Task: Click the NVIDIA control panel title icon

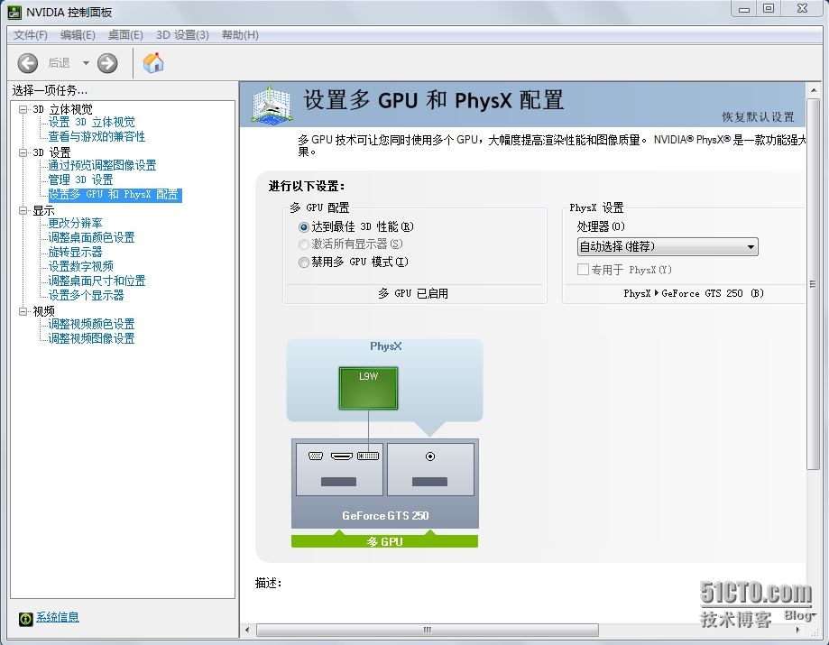Action: click(14, 12)
